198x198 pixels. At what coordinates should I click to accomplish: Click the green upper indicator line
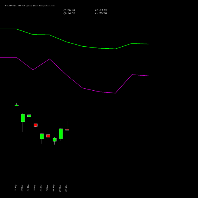coord(74,44)
